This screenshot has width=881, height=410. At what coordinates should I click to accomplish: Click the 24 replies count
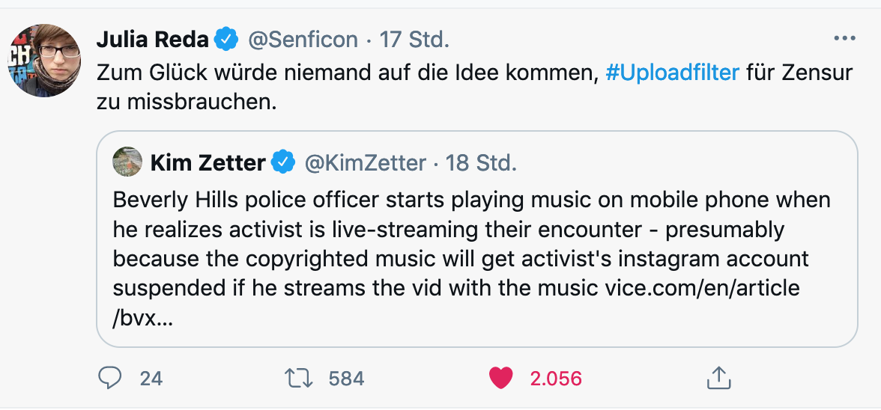(x=151, y=379)
